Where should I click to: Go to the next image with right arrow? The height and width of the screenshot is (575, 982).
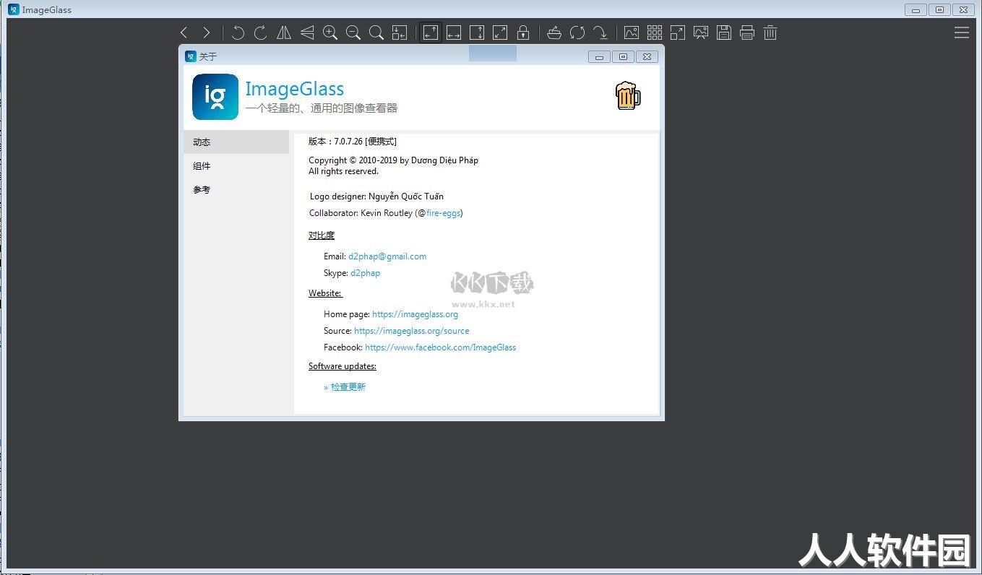[x=207, y=33]
